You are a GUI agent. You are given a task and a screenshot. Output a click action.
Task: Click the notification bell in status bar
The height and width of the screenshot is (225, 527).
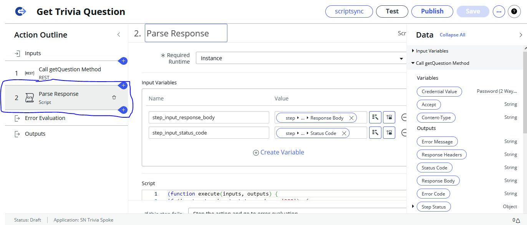point(519,220)
